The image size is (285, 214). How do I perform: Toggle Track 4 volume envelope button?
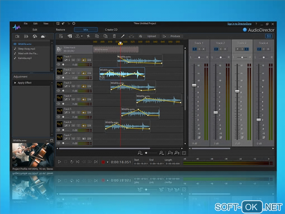click(x=84, y=99)
